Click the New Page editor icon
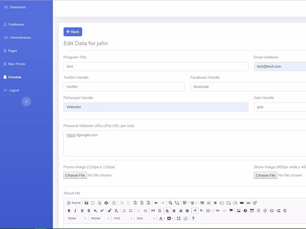Viewport: 306px width, 229px height. tap(93, 203)
